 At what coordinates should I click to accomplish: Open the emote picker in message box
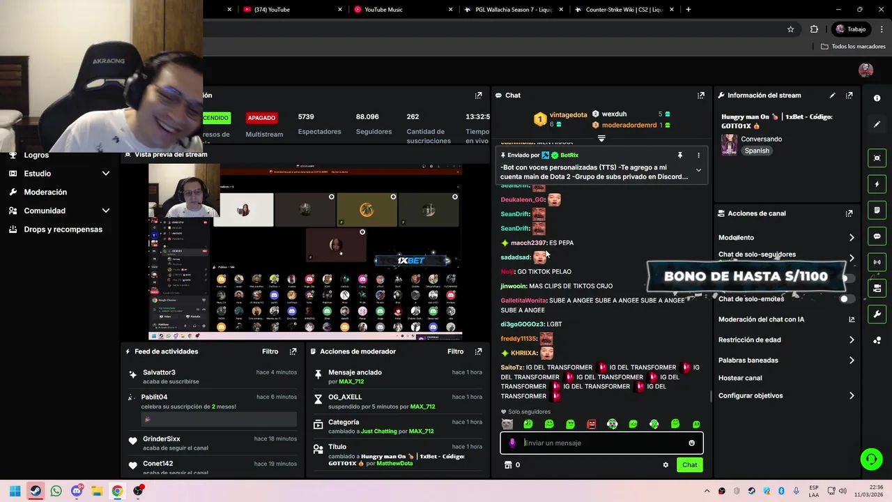[x=691, y=443]
